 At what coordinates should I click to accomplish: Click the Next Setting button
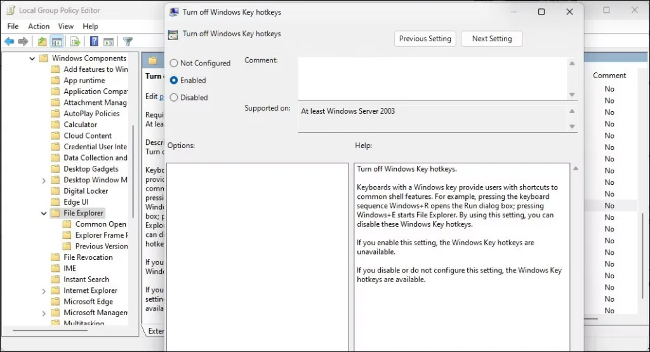[492, 39]
